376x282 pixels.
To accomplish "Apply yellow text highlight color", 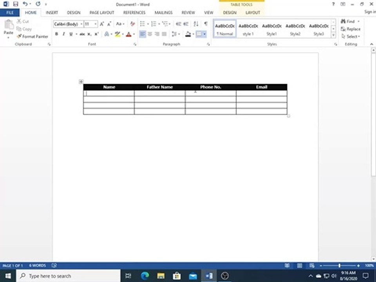I will pos(117,34).
